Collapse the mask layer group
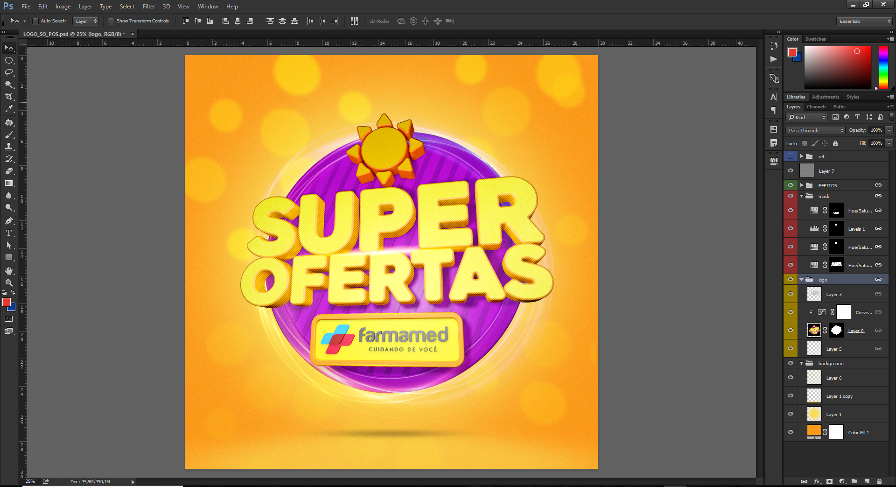The image size is (896, 487). coord(802,196)
